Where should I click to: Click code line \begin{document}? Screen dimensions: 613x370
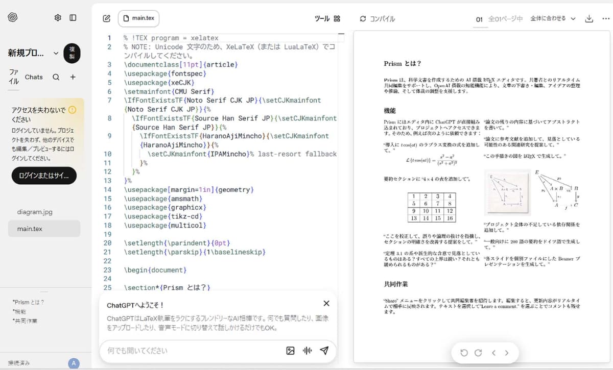point(155,269)
